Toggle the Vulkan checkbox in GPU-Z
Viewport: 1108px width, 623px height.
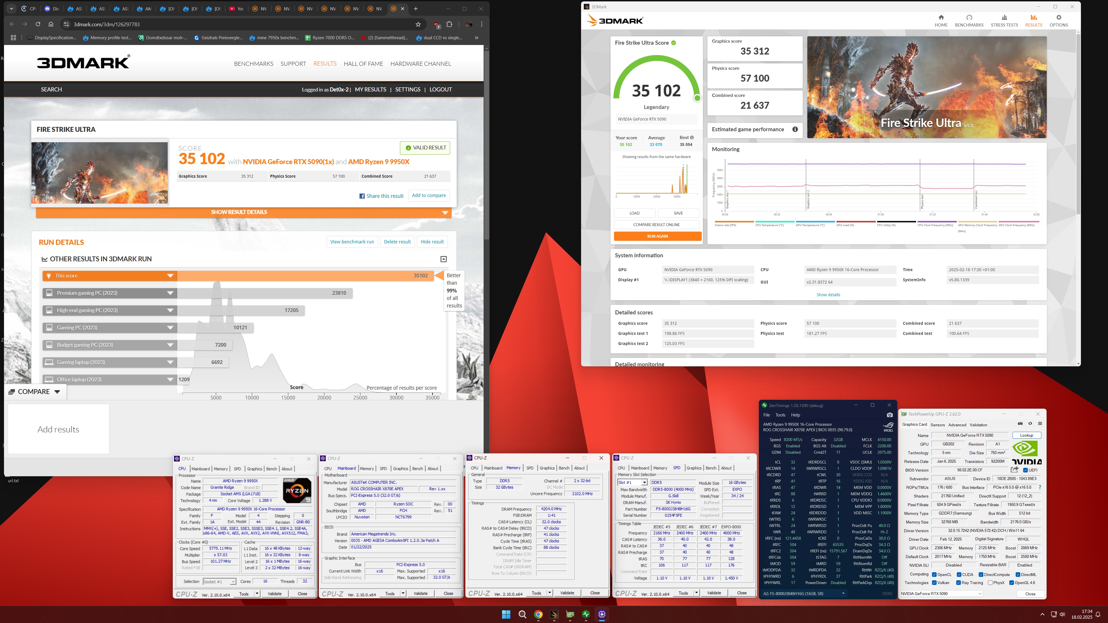coord(934,583)
